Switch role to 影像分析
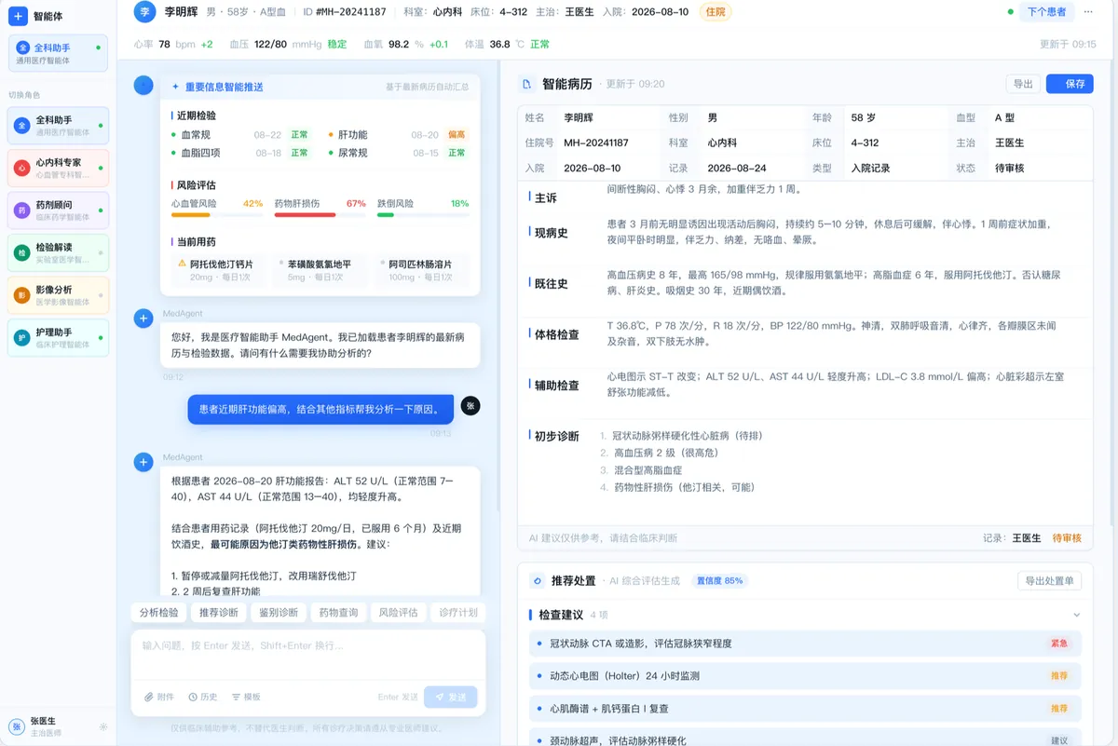The image size is (1118, 746). [58, 295]
